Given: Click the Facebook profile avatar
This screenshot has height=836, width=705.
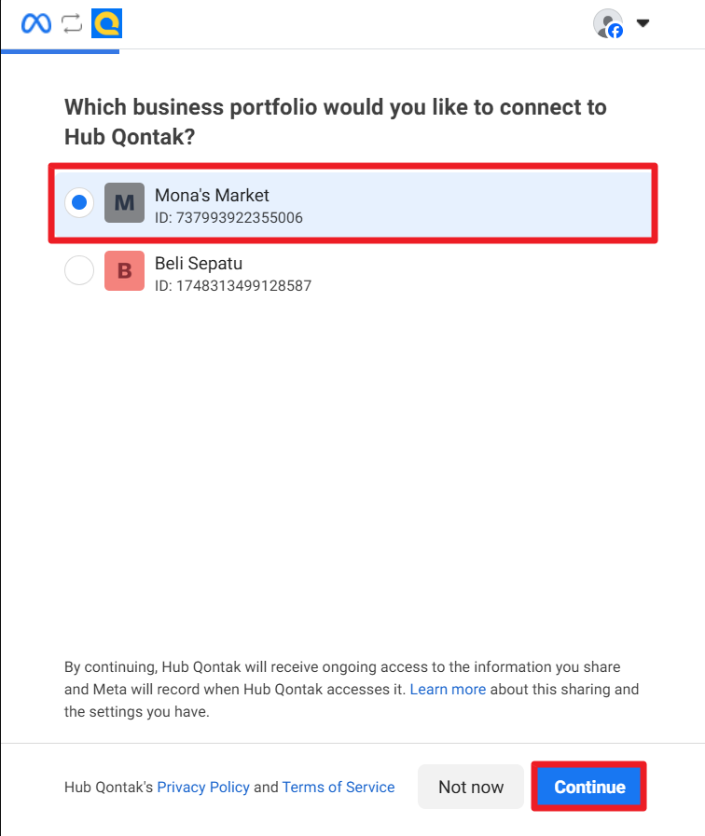Looking at the screenshot, I should tap(608, 24).
